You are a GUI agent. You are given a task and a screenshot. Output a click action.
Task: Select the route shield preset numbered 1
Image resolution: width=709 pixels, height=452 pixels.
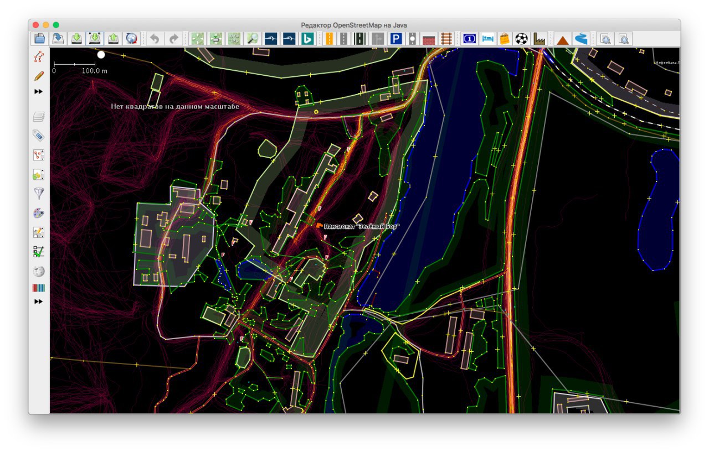[x=470, y=38]
